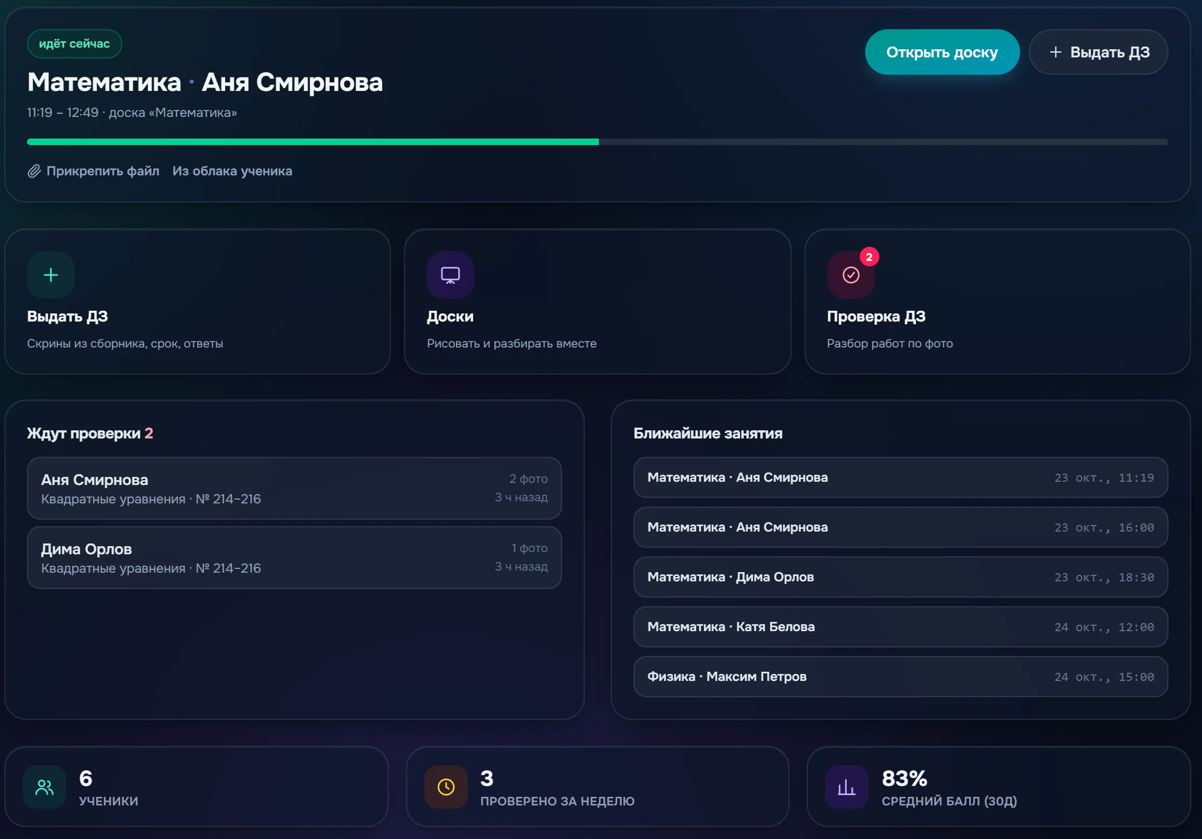1202x839 pixels.
Task: Click the Ближайшие занятия heading
Action: pos(708,434)
